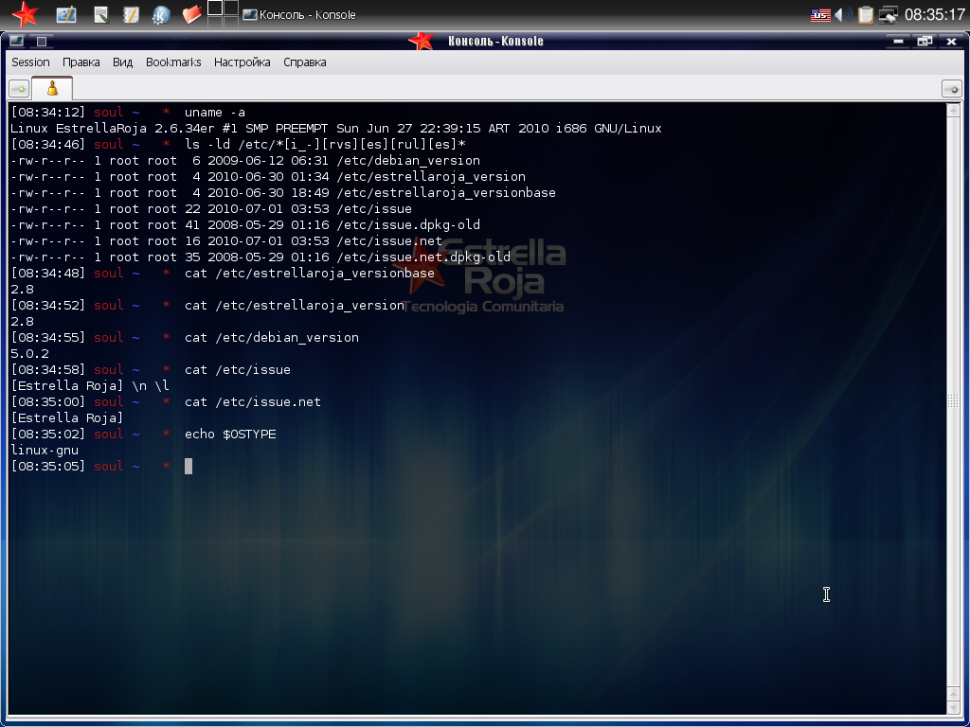Image resolution: width=970 pixels, height=727 pixels.
Task: Click the output '5.0.2'
Action: pyautogui.click(x=29, y=354)
